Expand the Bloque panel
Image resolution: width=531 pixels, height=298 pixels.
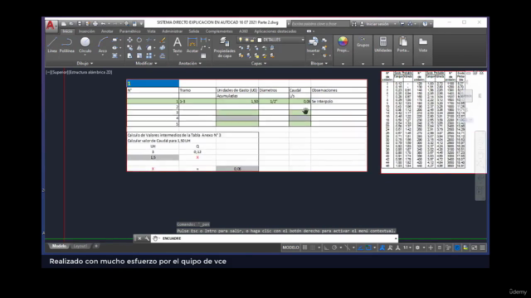tap(319, 63)
